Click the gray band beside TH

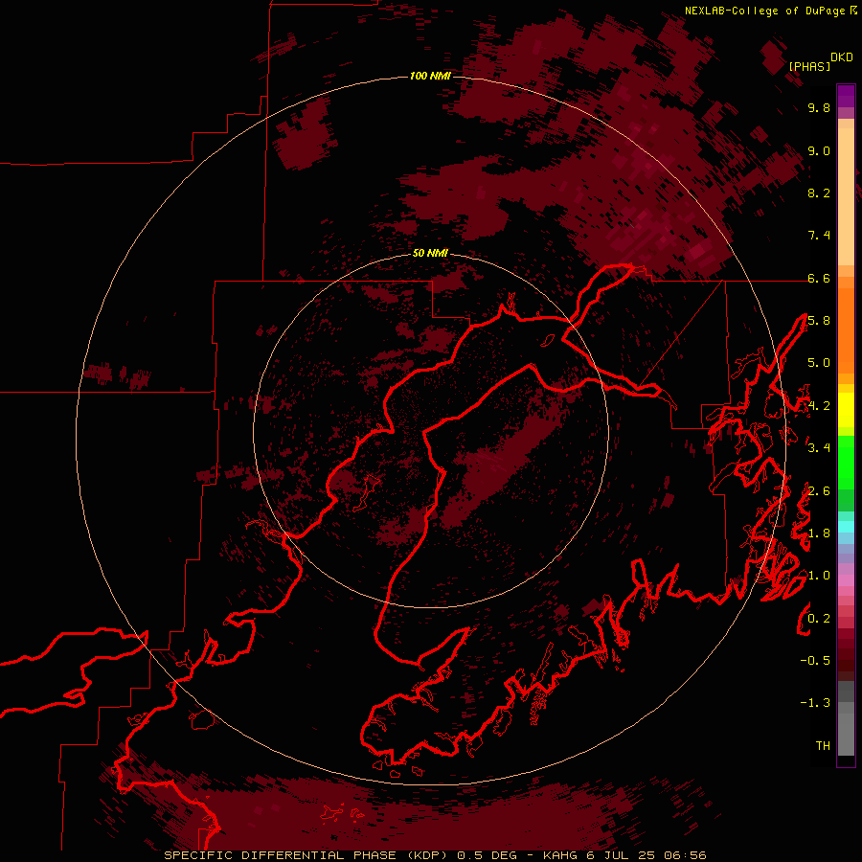coord(846,737)
